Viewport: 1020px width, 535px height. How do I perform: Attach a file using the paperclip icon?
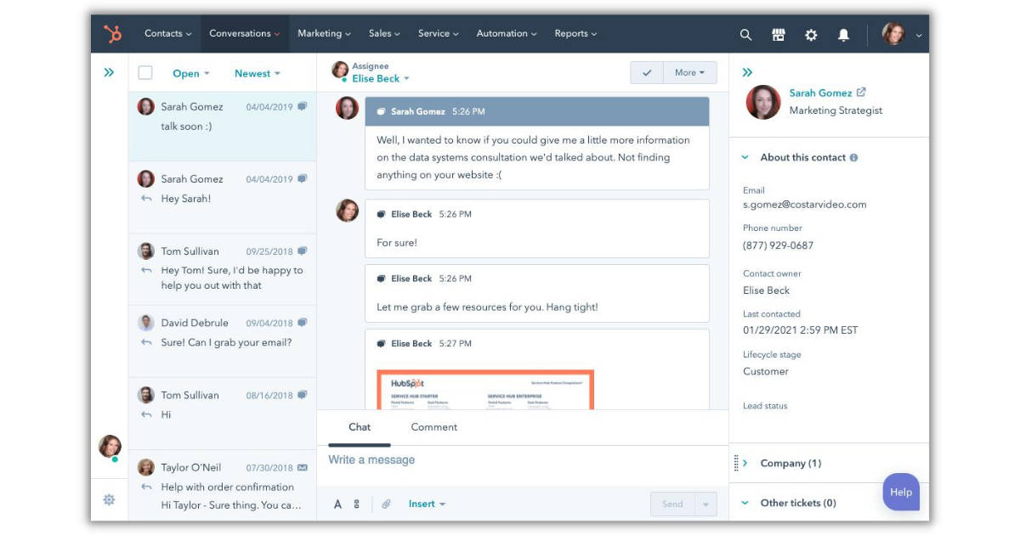[x=387, y=504]
